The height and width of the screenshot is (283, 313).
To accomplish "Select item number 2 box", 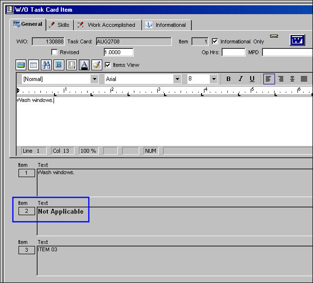I will click(x=27, y=211).
